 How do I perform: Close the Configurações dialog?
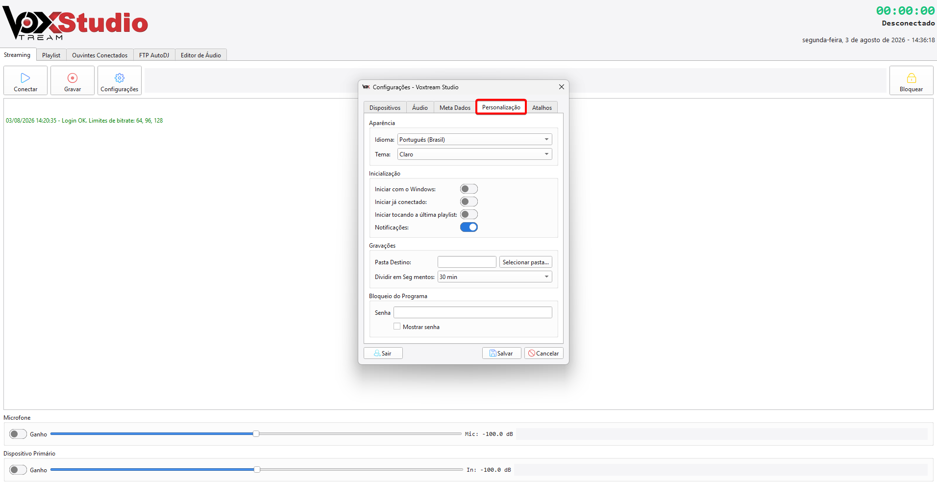pyautogui.click(x=562, y=87)
